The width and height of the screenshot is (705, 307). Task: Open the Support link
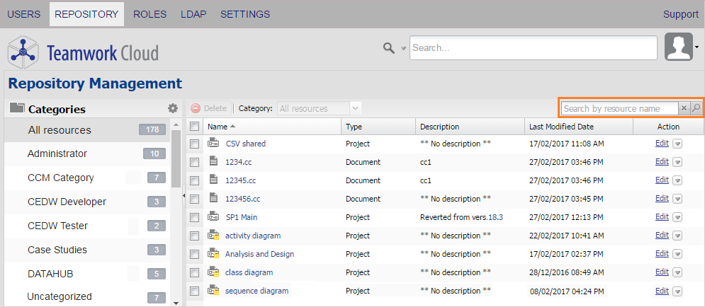[x=680, y=14]
